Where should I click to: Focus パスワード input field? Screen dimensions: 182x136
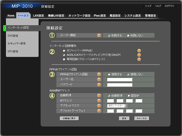[x=120, y=85]
